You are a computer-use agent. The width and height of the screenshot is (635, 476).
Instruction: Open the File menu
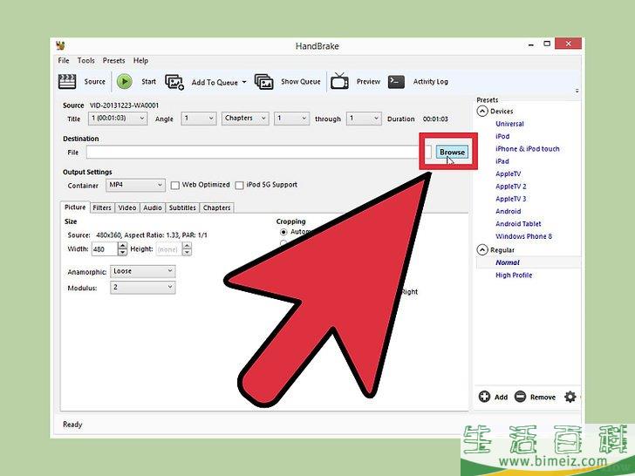tap(64, 60)
